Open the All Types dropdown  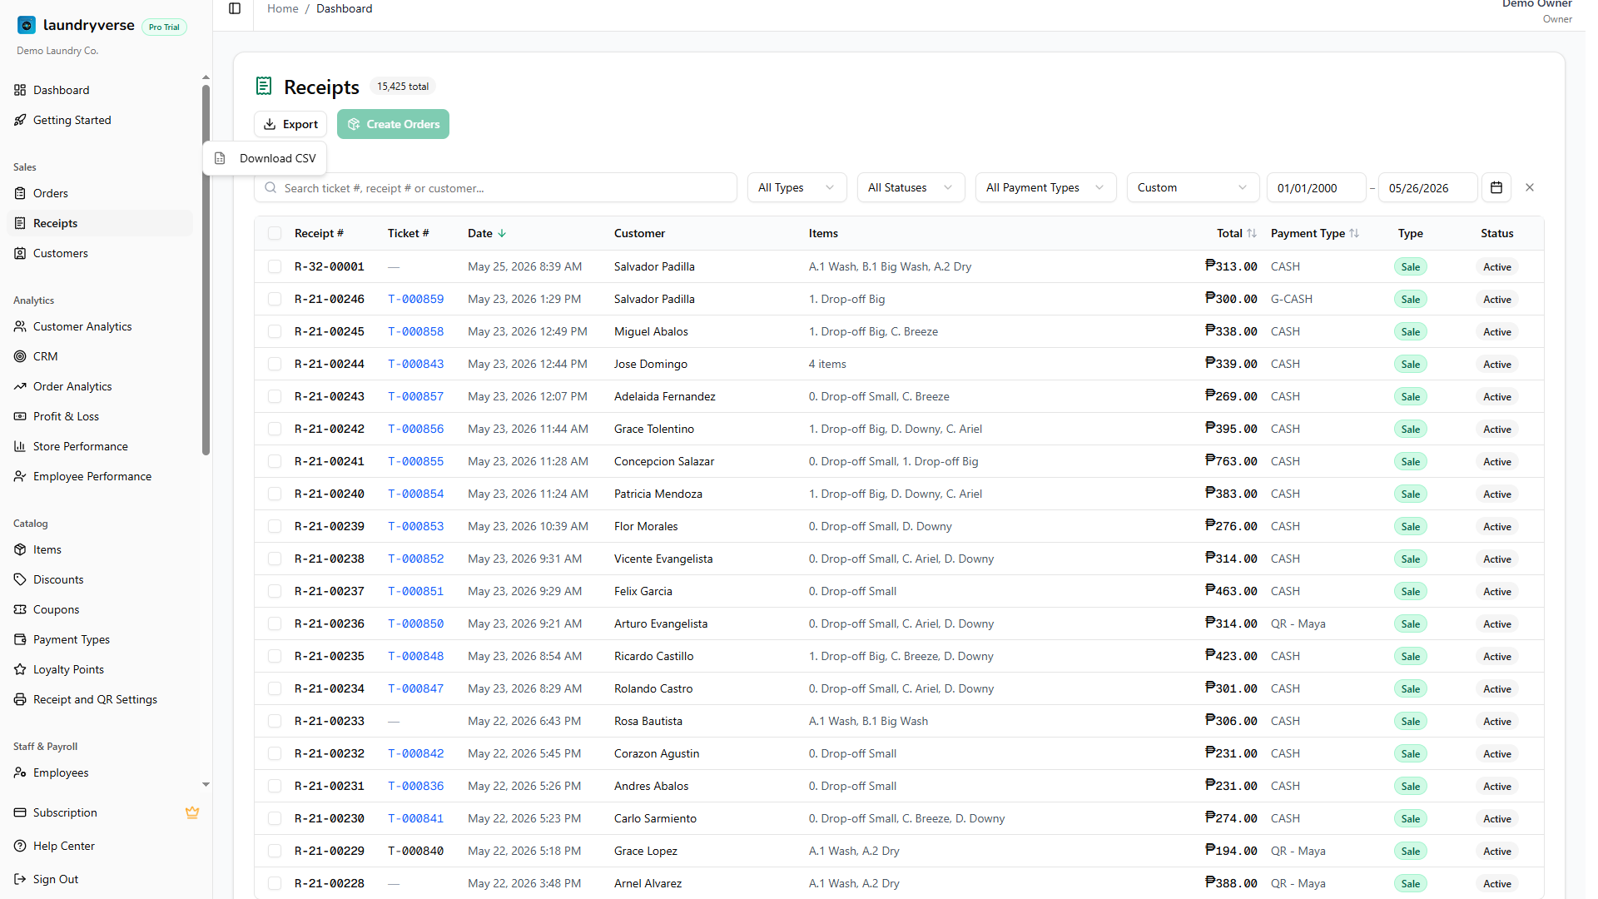[x=797, y=187]
